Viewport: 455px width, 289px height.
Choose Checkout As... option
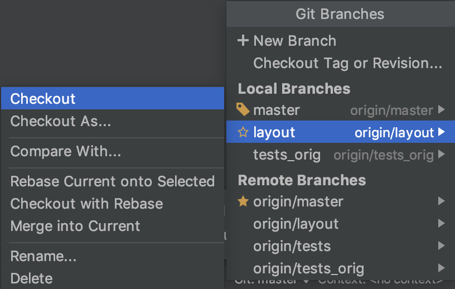[61, 121]
